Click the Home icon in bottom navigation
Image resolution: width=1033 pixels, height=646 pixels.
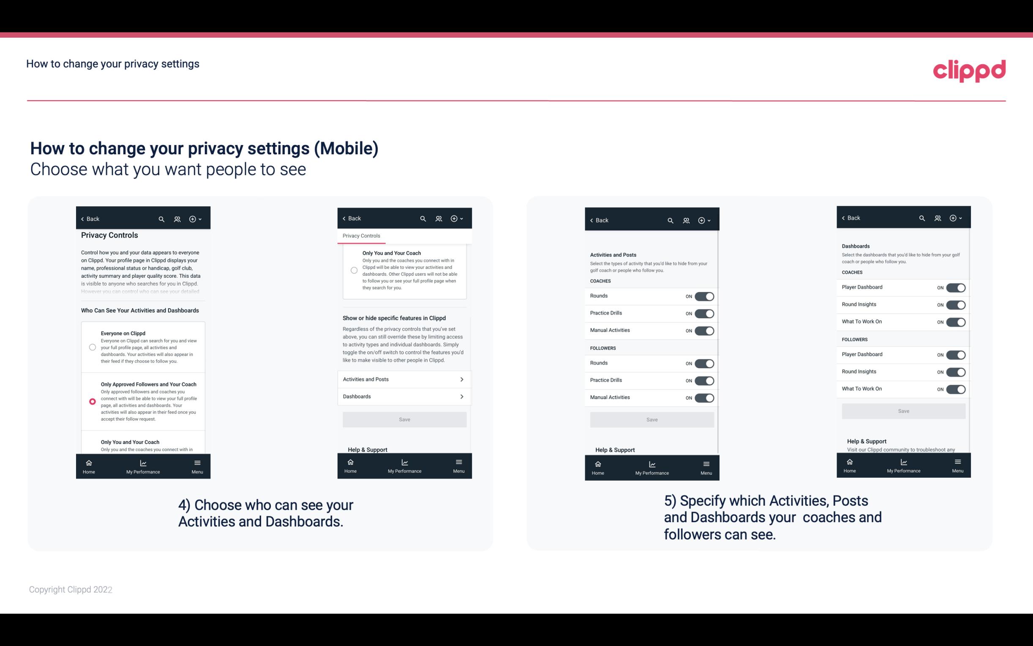[88, 463]
